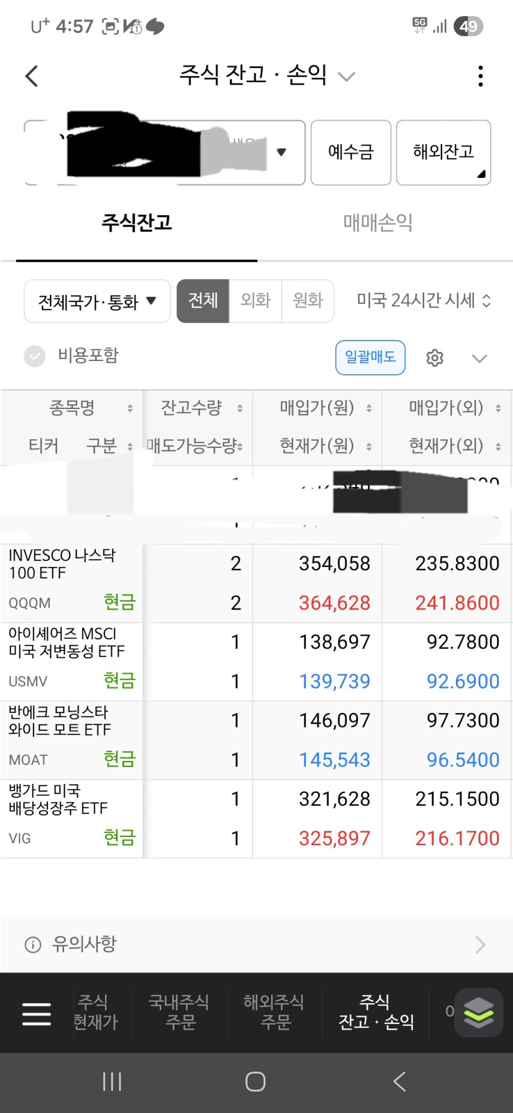This screenshot has width=513, height=1113.
Task: Open the 해외잔고 button
Action: [443, 152]
